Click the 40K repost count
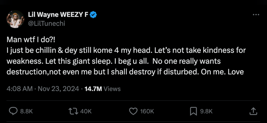Screen dimensions: 267x123 pyautogui.click(x=86, y=112)
